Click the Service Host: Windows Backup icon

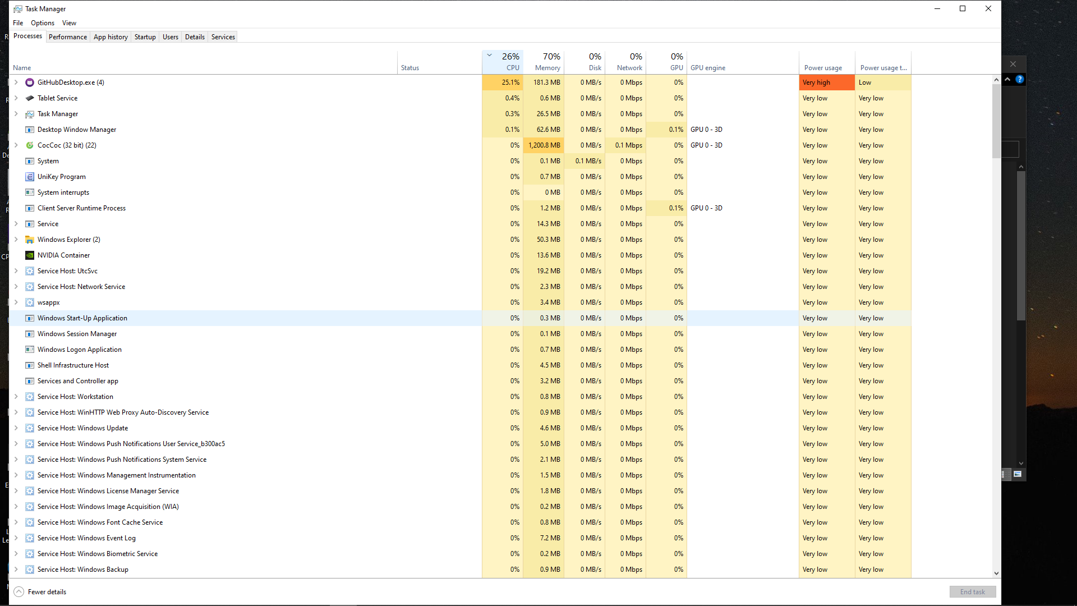(30, 570)
